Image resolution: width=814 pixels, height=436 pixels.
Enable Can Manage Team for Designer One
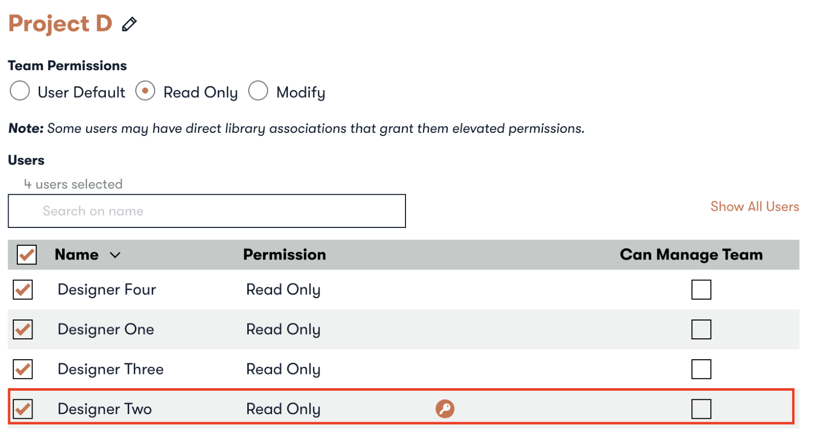pyautogui.click(x=701, y=329)
